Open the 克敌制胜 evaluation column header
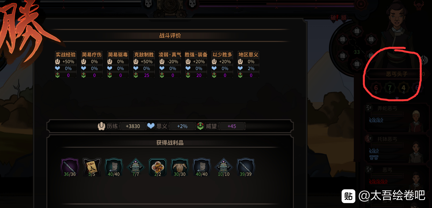432x208 pixels. pos(144,55)
